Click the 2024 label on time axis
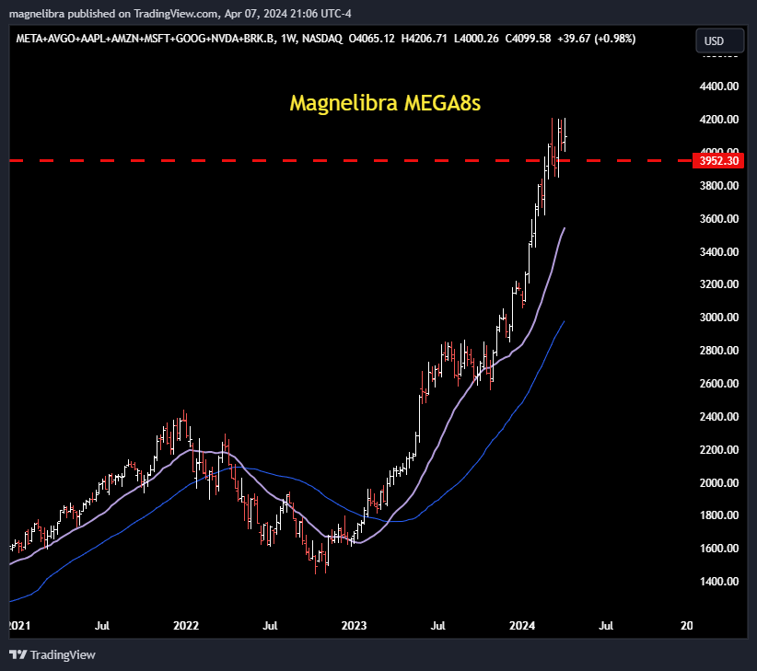Viewport: 757px width, 671px height. pyautogui.click(x=522, y=626)
